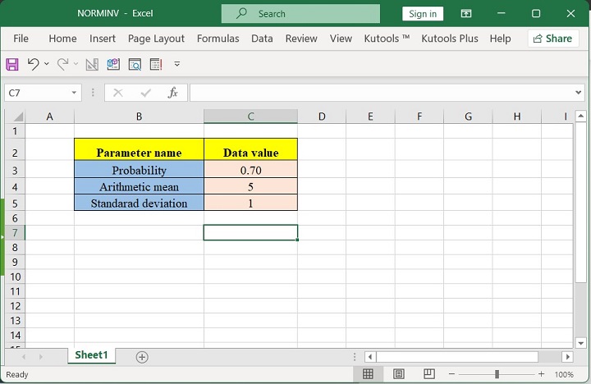
Task: Select the Parameter name header cell
Action: 139,149
